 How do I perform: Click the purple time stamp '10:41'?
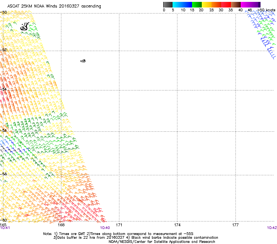coord(5,228)
